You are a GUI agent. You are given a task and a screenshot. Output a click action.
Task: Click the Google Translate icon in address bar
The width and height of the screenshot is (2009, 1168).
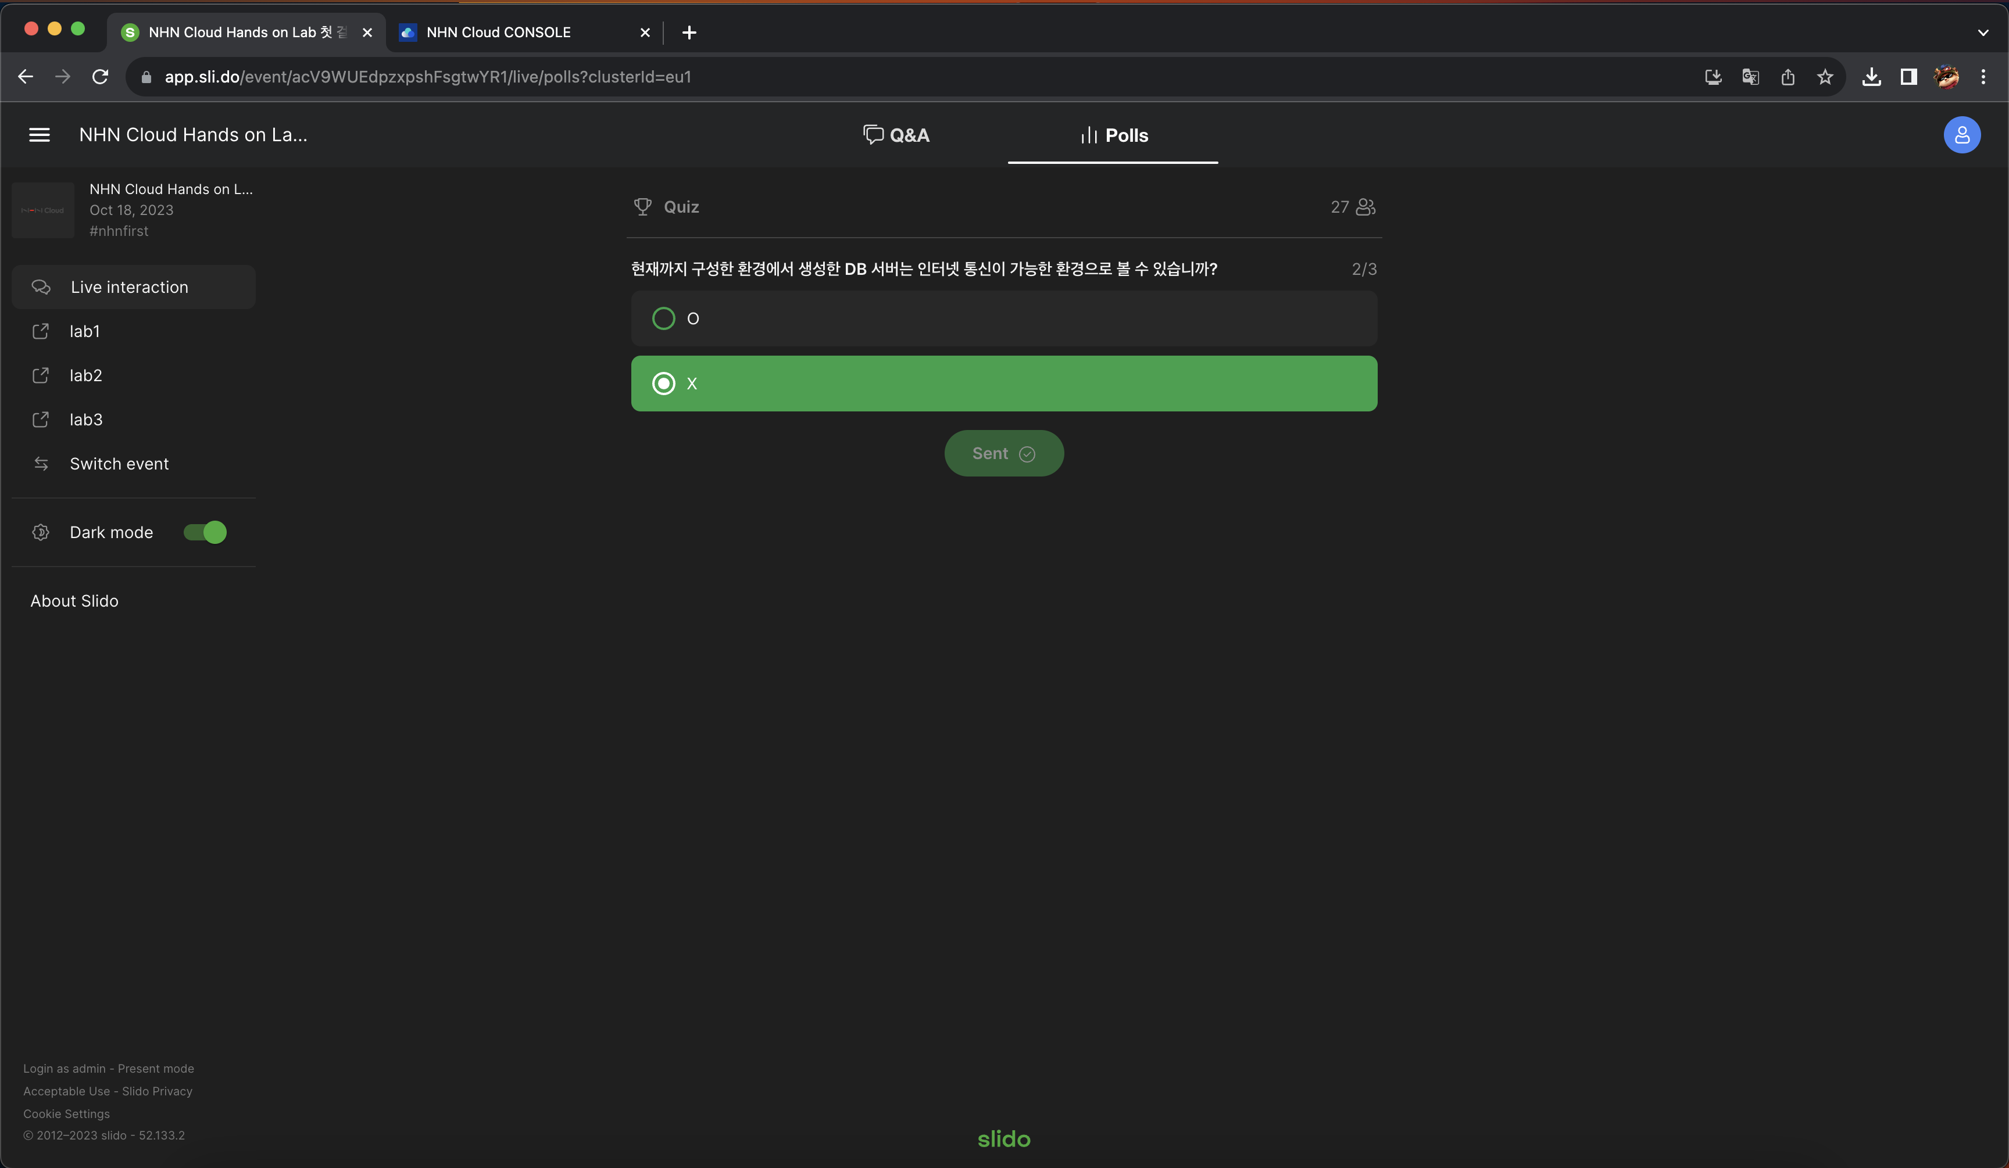point(1751,77)
